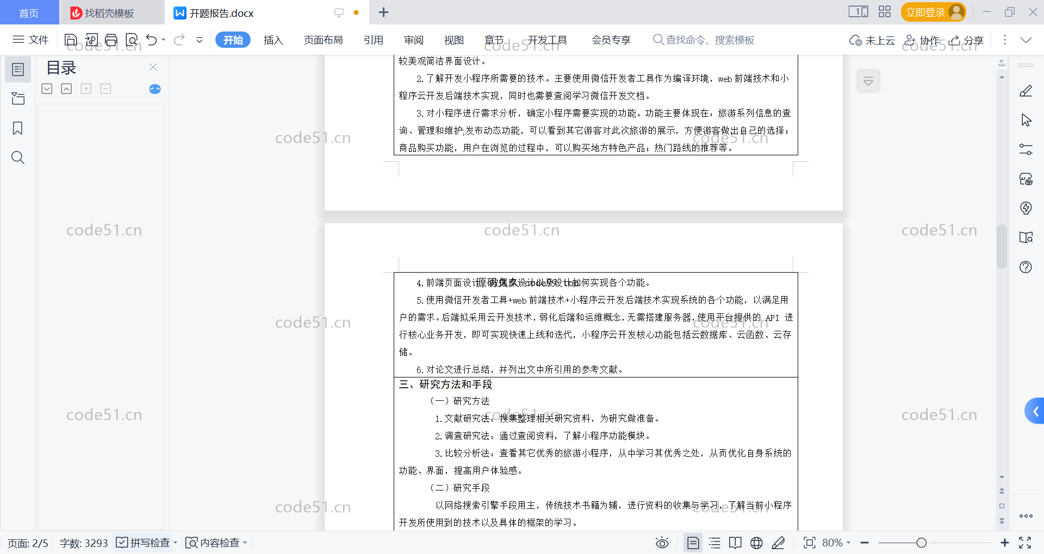1044x554 pixels.
Task: Switch to web layout view
Action: (756, 543)
